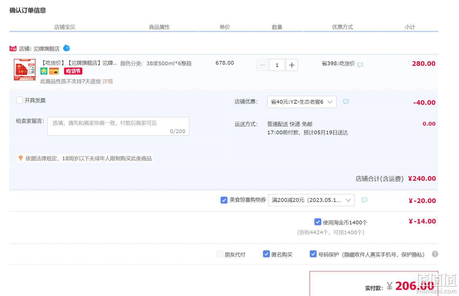Click the quantity input field showing 1

click(x=277, y=65)
